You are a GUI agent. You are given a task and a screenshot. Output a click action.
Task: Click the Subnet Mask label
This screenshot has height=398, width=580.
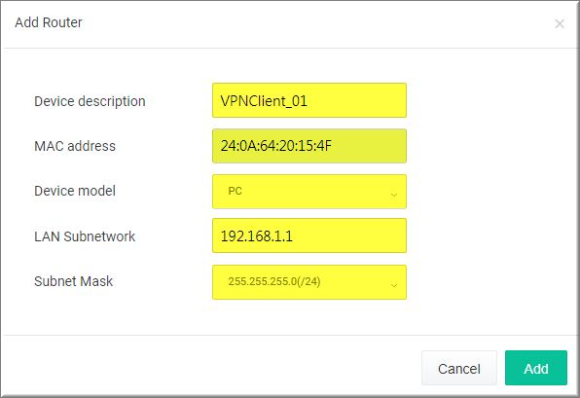pos(73,281)
